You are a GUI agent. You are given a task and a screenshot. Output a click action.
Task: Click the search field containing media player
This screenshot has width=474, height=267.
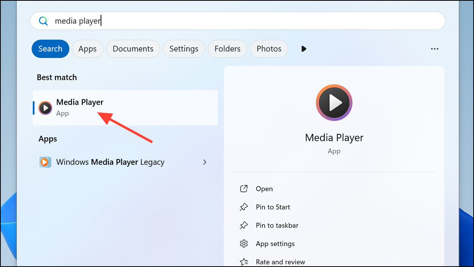coord(238,21)
